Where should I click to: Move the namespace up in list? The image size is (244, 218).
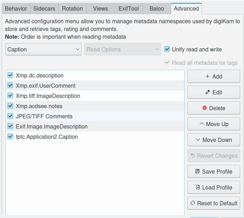(x=213, y=124)
